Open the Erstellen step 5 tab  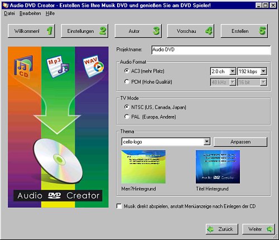click(x=244, y=31)
